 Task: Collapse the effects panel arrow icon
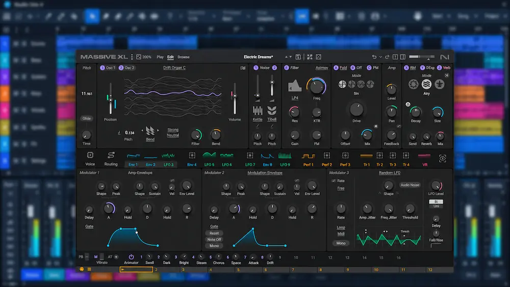(x=447, y=75)
